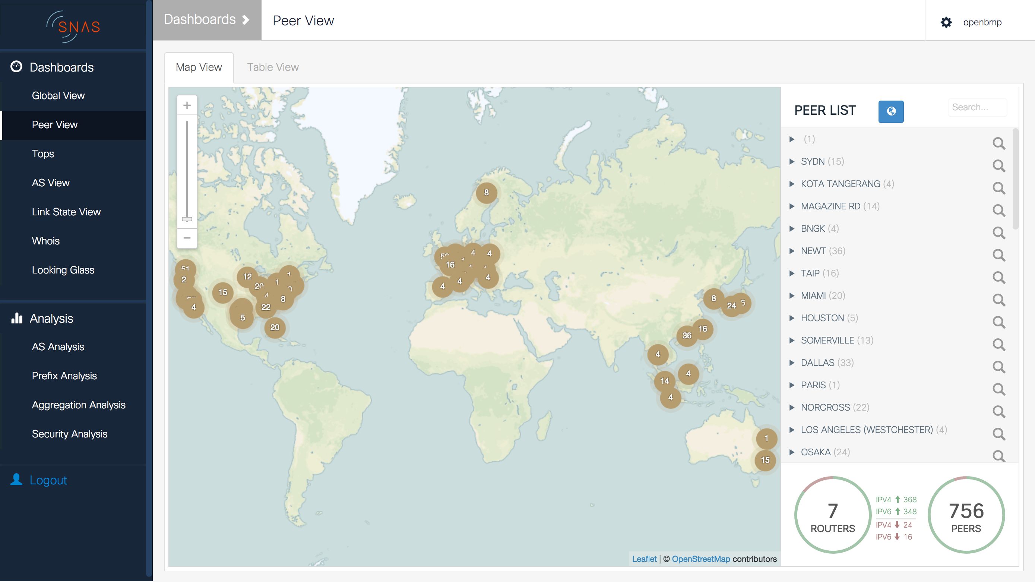This screenshot has height=582, width=1035.
Task: Click the magnifier icon for MIAMI row
Action: pyautogui.click(x=998, y=300)
